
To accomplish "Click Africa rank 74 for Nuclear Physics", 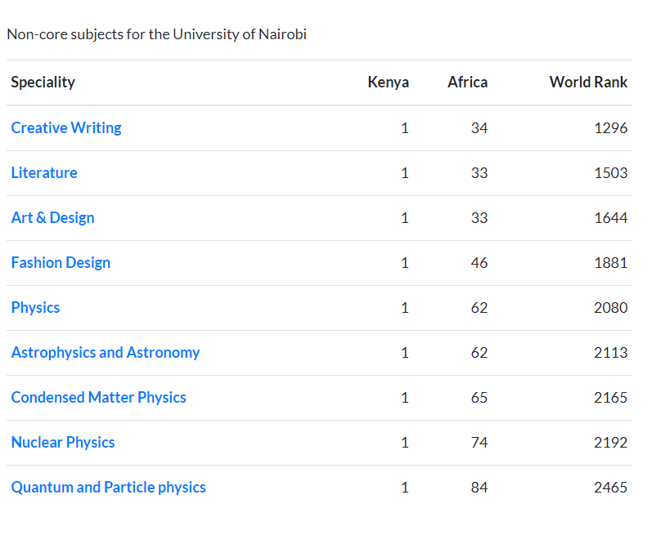I will (479, 443).
